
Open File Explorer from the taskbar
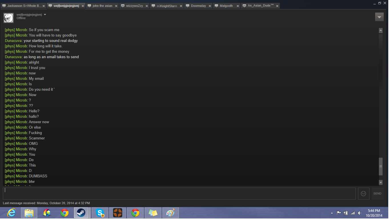click(29, 213)
